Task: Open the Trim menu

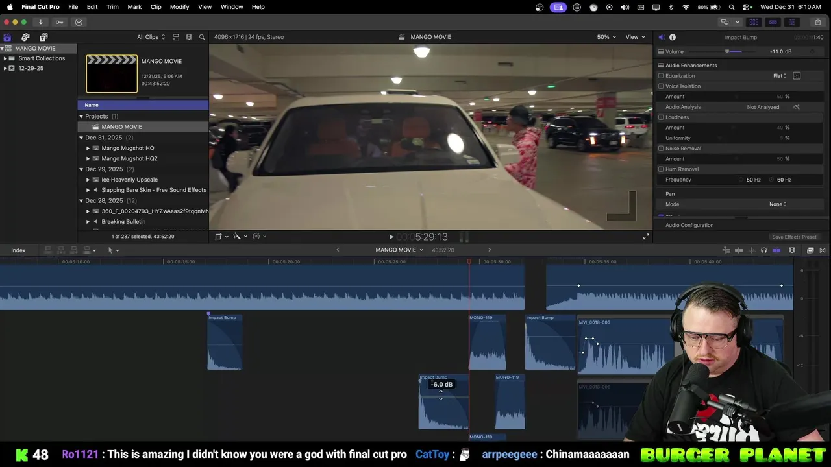Action: click(x=112, y=7)
